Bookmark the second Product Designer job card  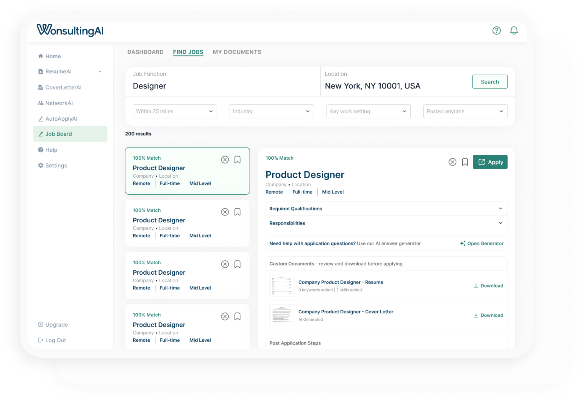(x=237, y=212)
